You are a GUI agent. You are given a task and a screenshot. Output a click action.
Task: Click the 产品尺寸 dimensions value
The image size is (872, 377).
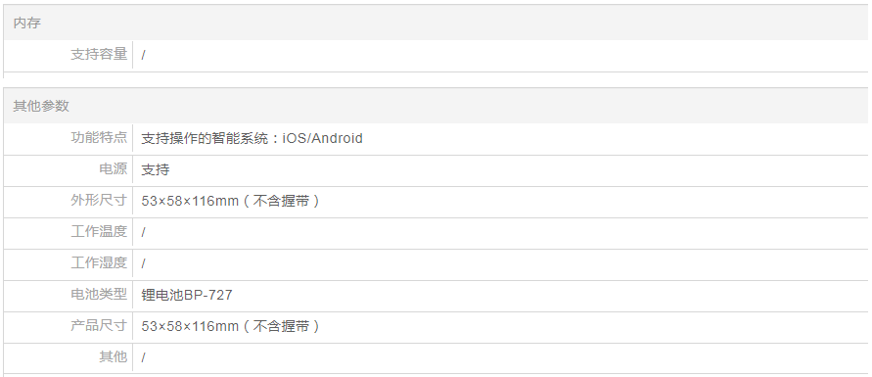pos(231,326)
